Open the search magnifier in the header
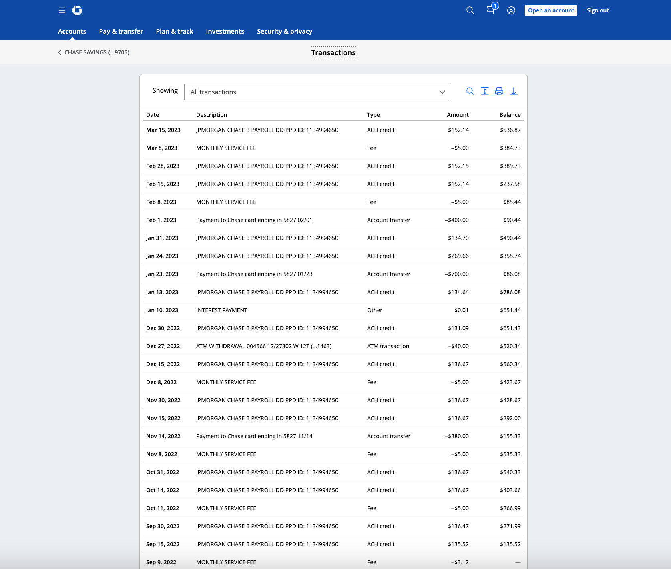Image resolution: width=671 pixels, height=569 pixels. point(470,10)
